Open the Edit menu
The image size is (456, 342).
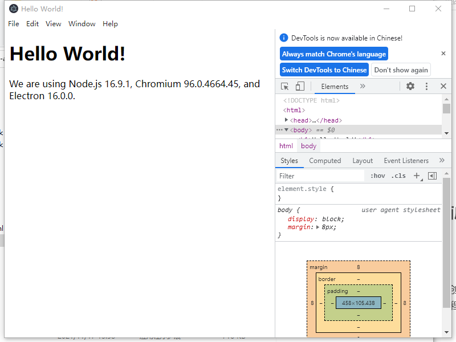(x=32, y=24)
